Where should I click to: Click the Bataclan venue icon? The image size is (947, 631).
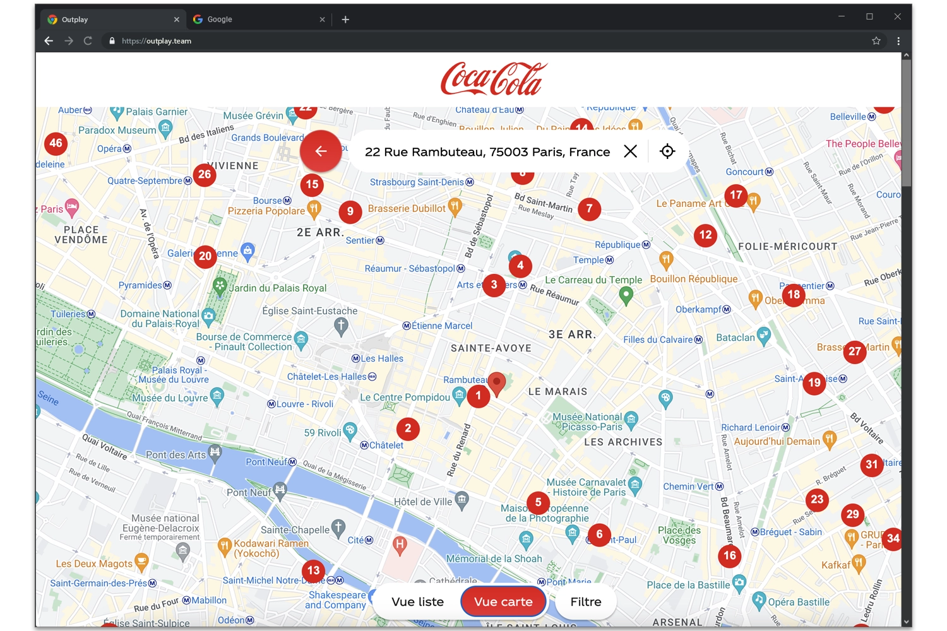coord(764,337)
